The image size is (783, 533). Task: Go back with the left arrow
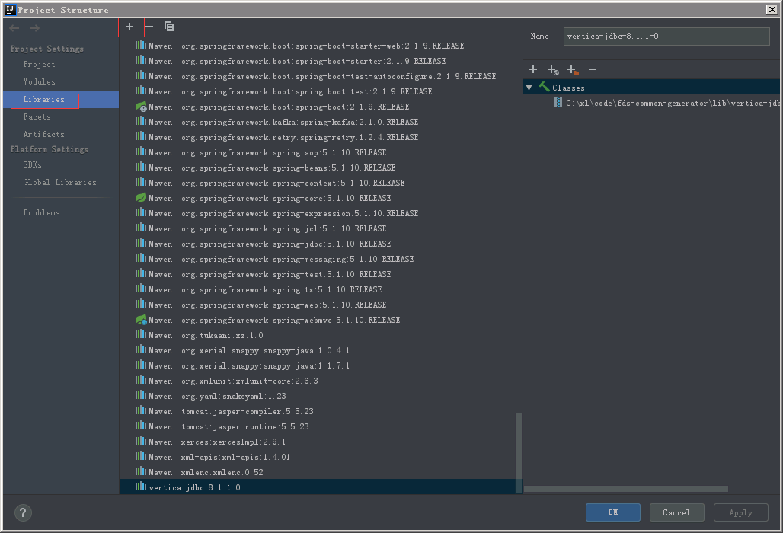coord(14,28)
